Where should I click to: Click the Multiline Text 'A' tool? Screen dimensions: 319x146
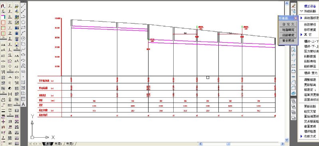click(24, 105)
